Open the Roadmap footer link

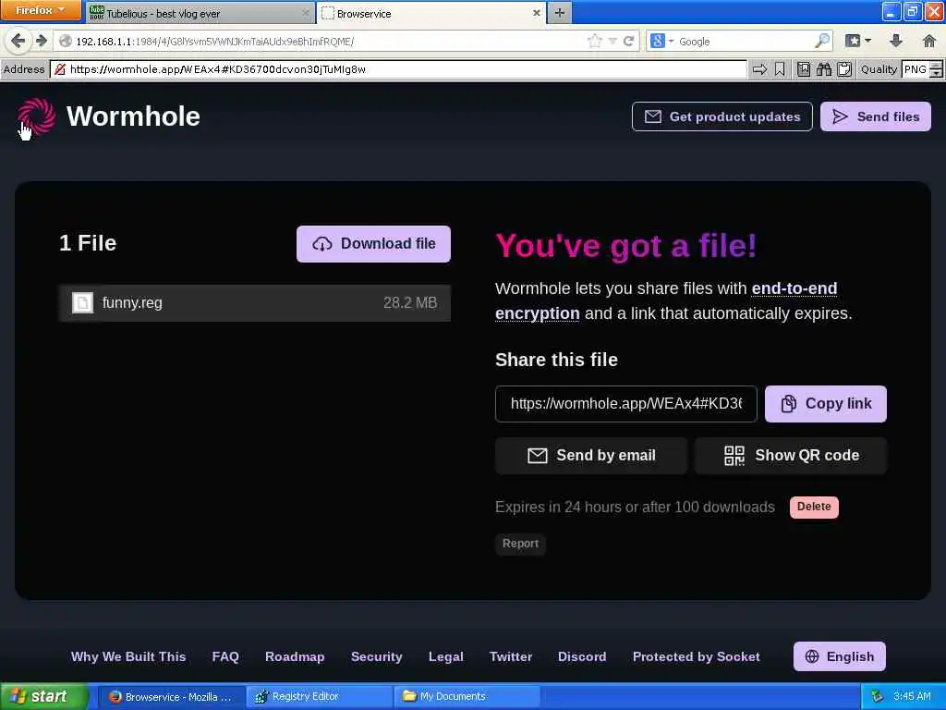pos(295,657)
